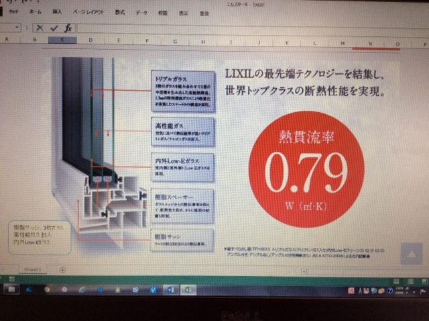Click the red tray icon left of the IME
Screen dimensions: 429x321
[351, 291]
